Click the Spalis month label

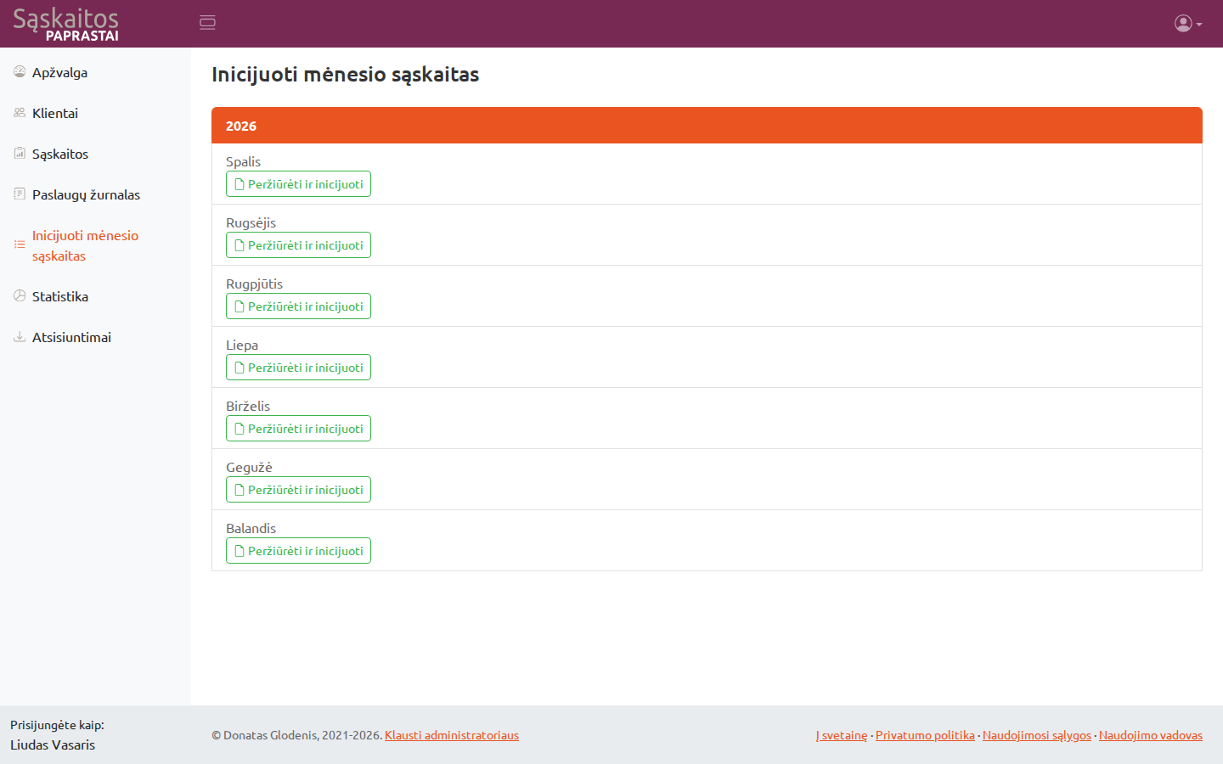243,161
